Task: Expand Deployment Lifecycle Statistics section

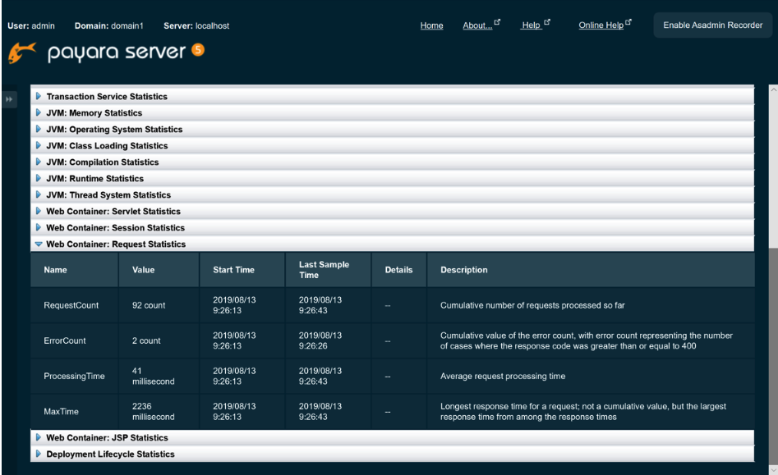Action: [x=110, y=454]
